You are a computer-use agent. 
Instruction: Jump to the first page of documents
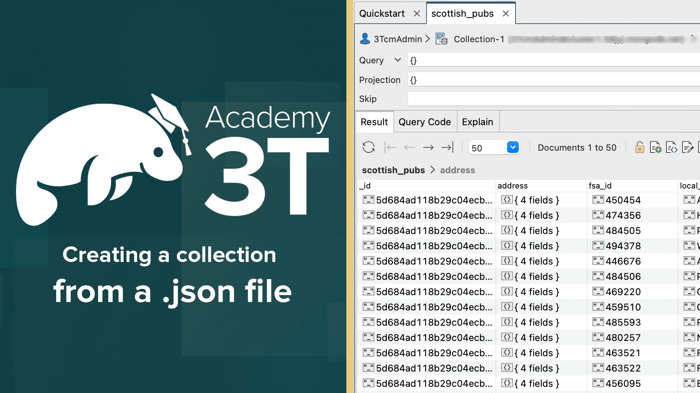(390, 147)
